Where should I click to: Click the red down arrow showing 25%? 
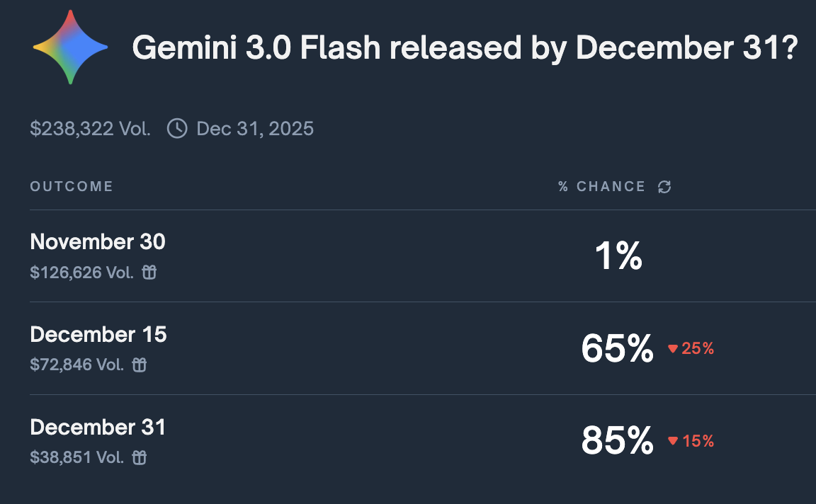673,348
